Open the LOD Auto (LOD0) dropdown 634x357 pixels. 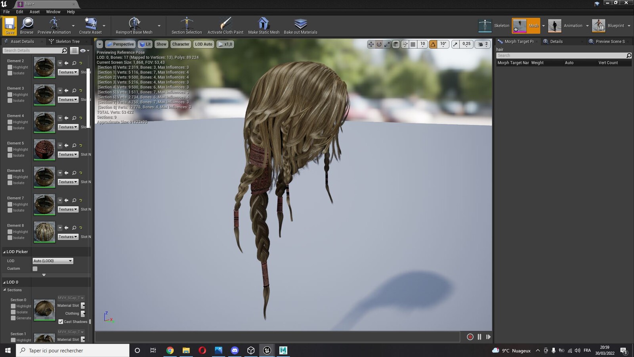pos(53,261)
